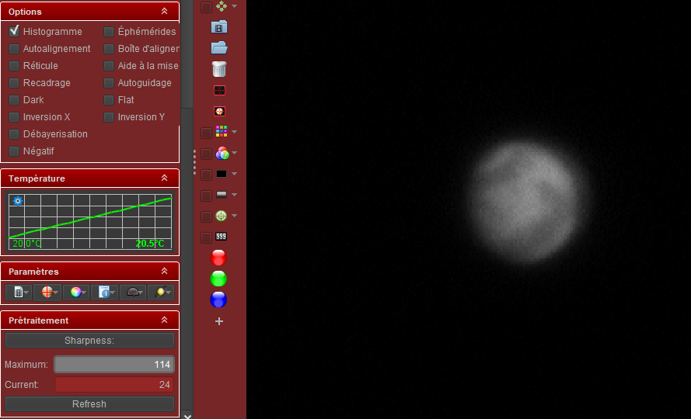
Task: Click the 20.5°C temperature reading
Action: pos(150,244)
